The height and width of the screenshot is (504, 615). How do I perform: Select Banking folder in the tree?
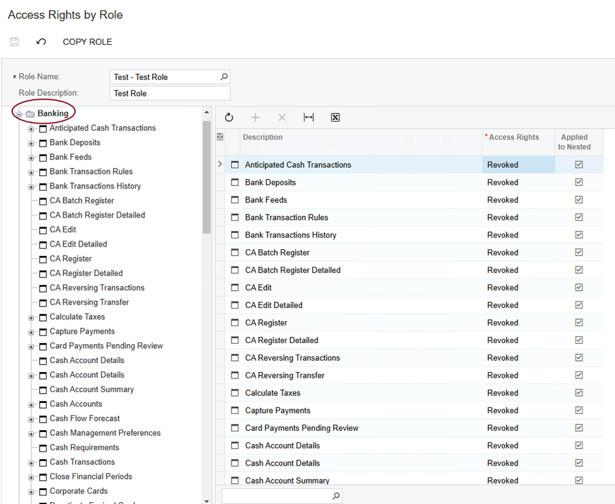[x=52, y=114]
